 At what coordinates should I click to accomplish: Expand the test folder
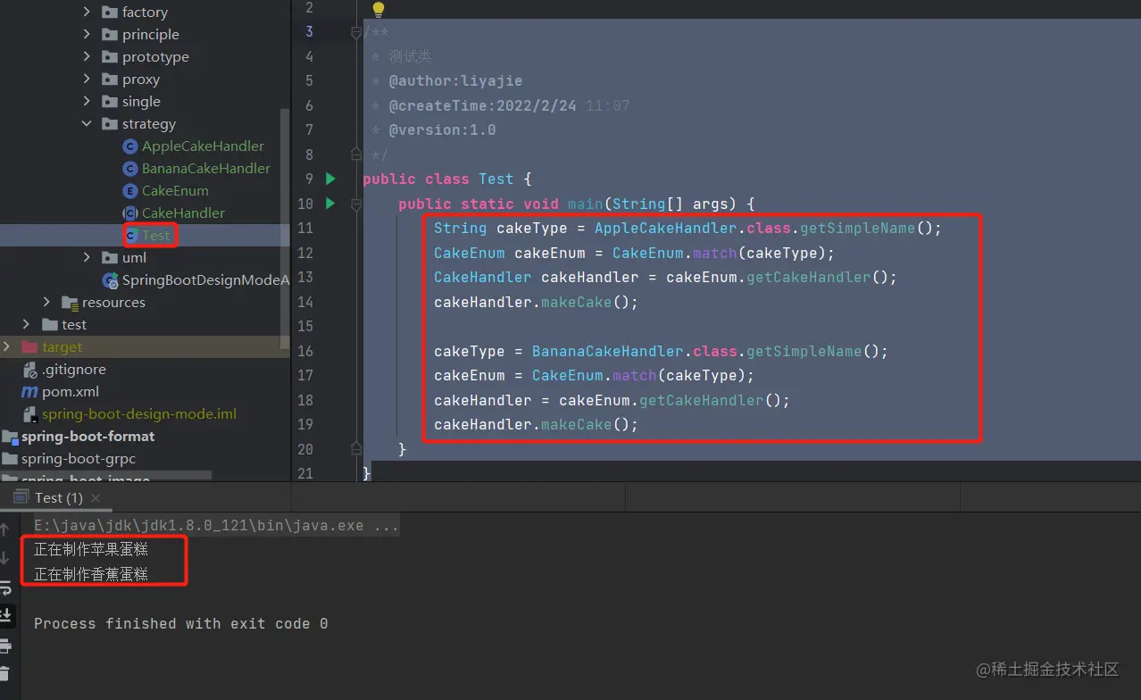[26, 325]
